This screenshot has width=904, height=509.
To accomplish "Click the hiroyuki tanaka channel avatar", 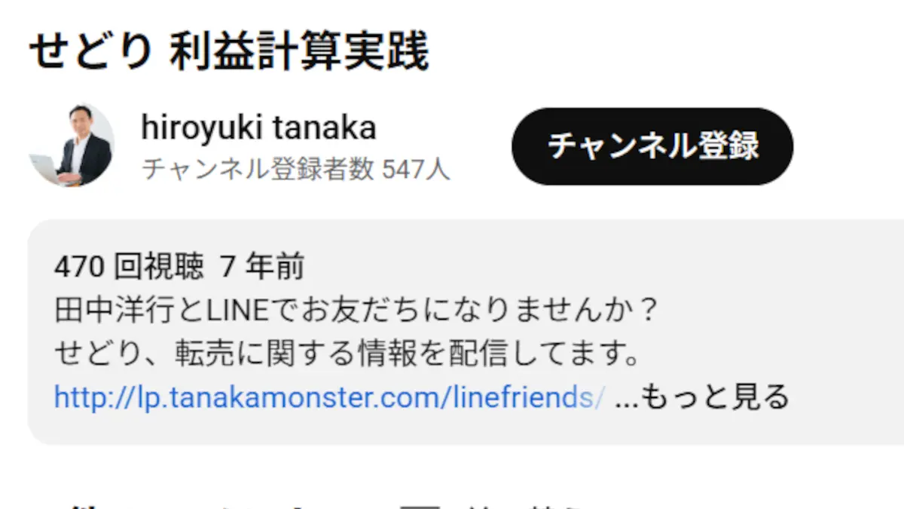I will click(72, 146).
